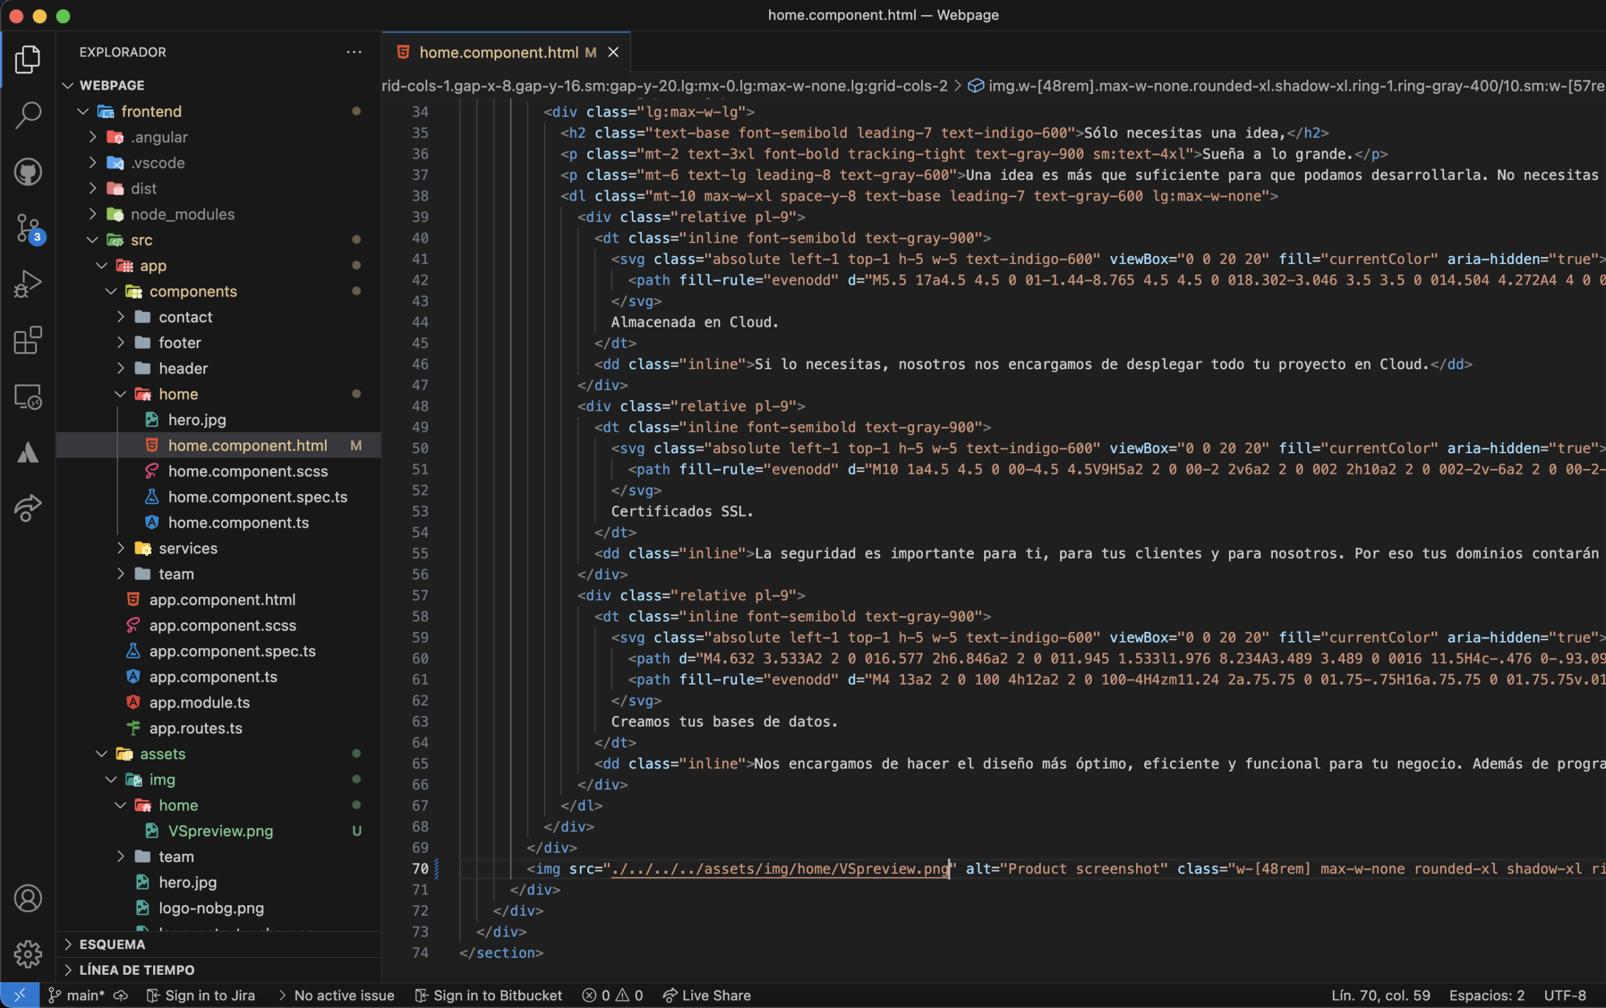Collapse the frontend folder
This screenshot has height=1008, width=1606.
coord(218,111)
